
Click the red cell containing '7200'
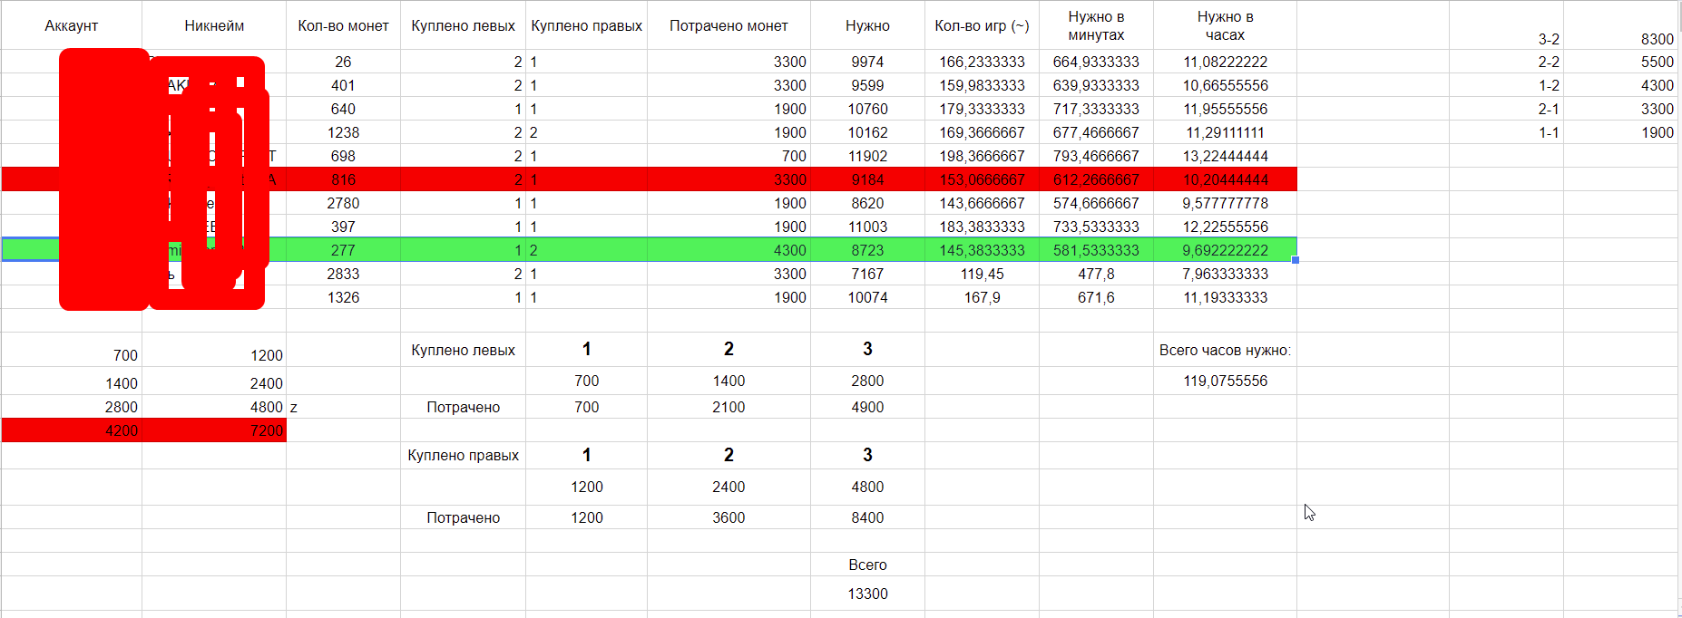(x=214, y=430)
